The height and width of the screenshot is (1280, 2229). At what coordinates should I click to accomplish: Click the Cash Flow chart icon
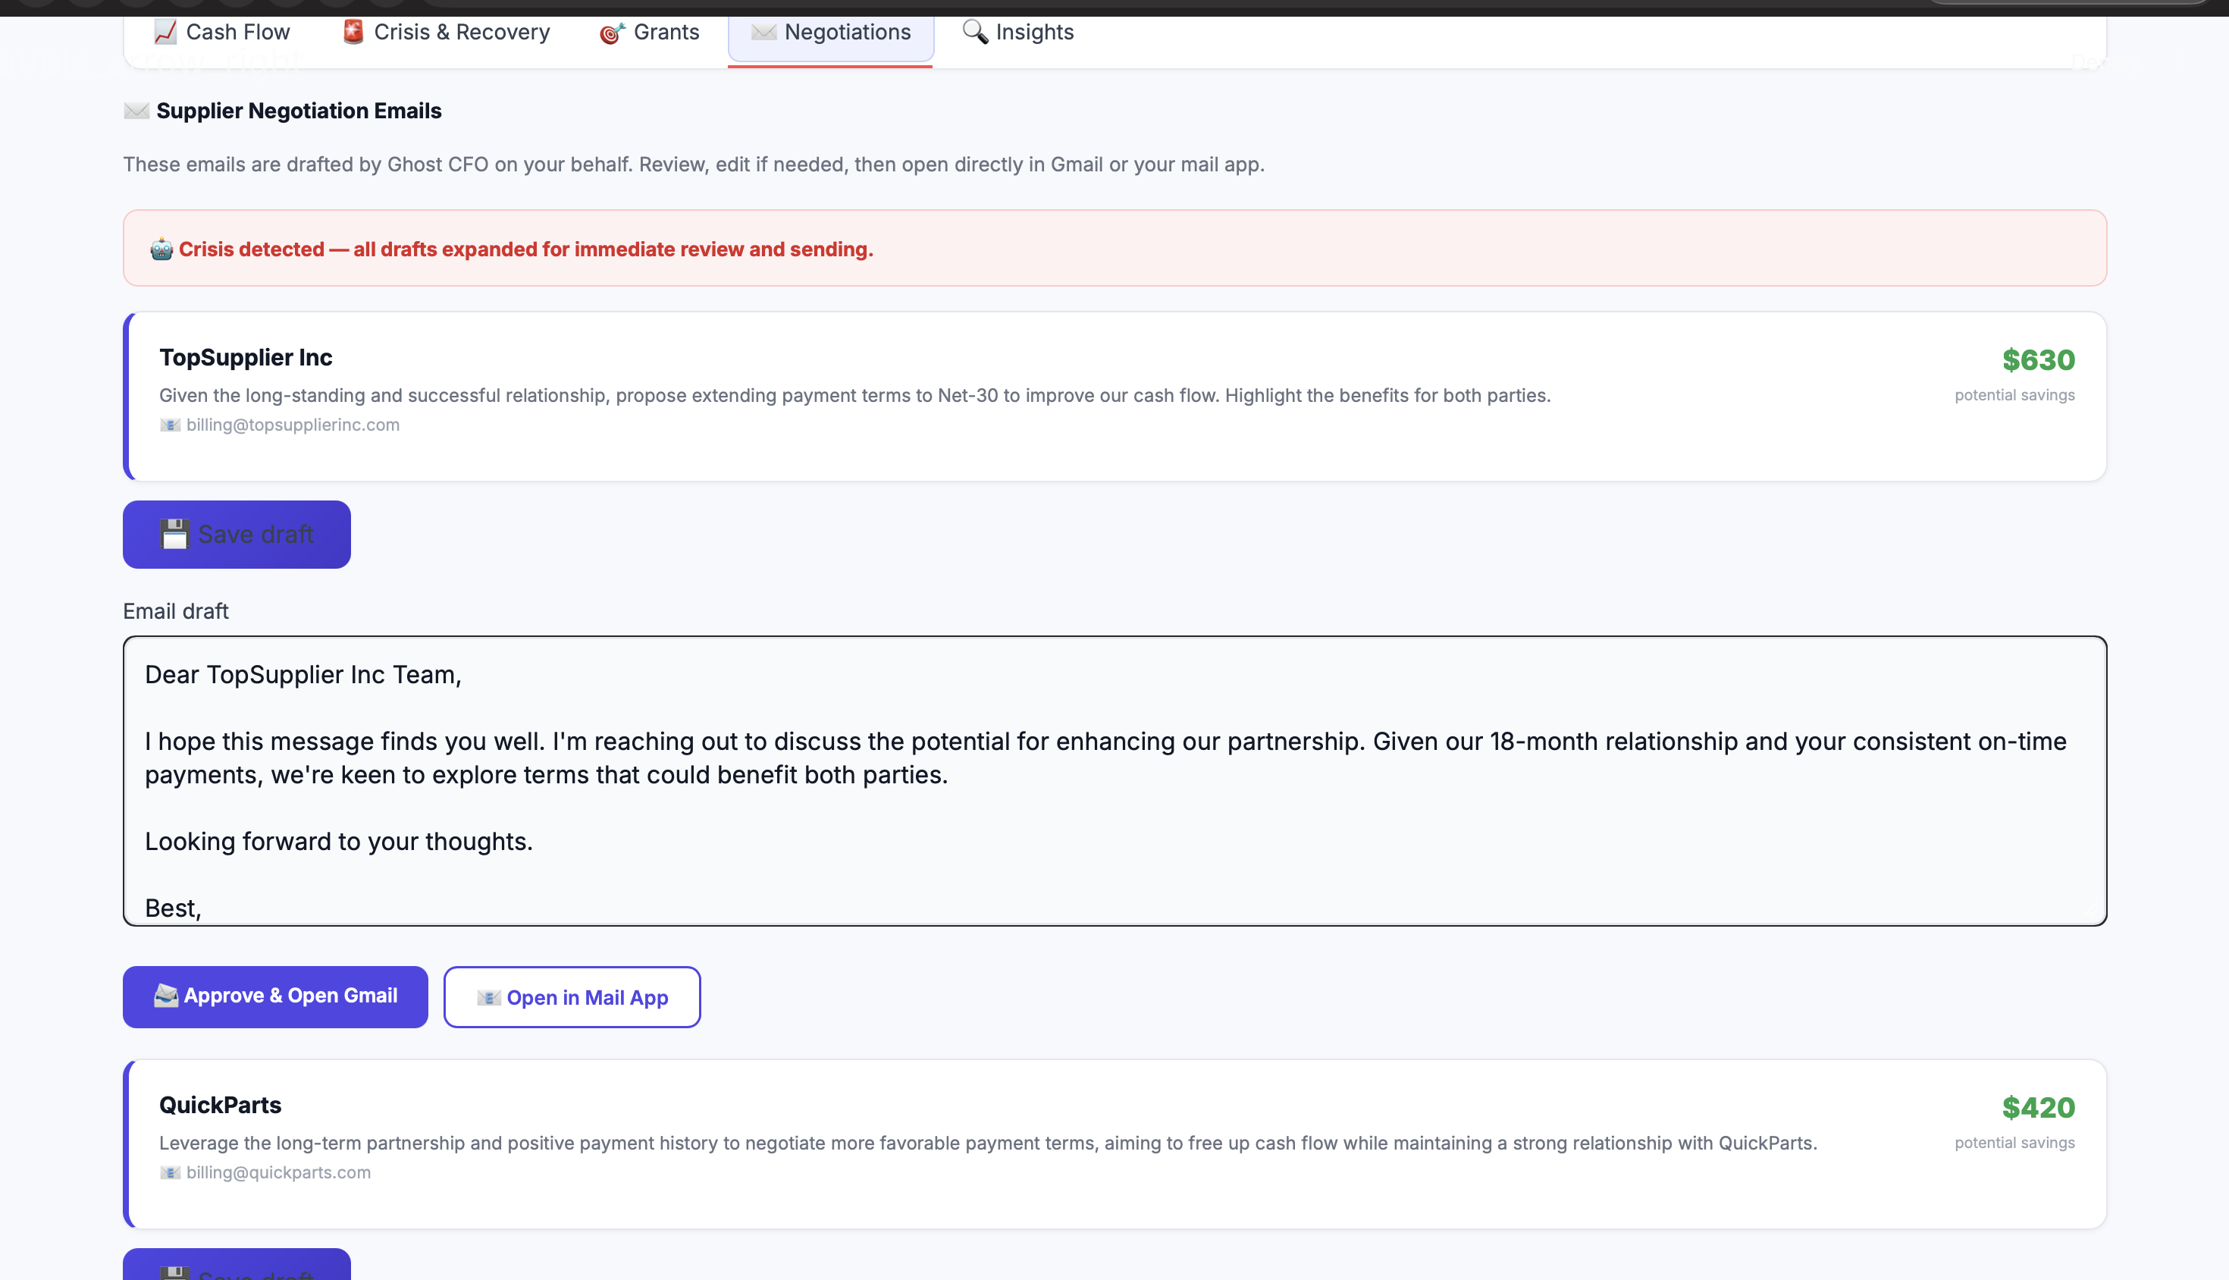(165, 33)
